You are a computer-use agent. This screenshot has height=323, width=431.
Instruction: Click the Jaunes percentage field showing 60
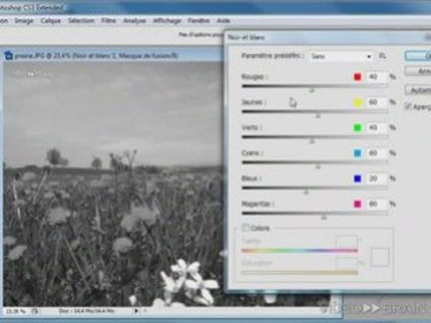(x=377, y=102)
